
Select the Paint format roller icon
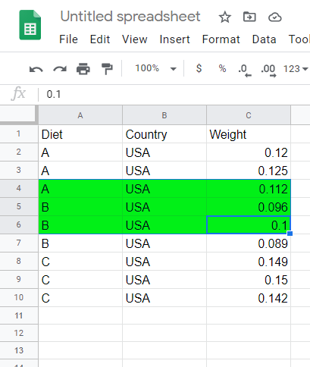pos(107,69)
